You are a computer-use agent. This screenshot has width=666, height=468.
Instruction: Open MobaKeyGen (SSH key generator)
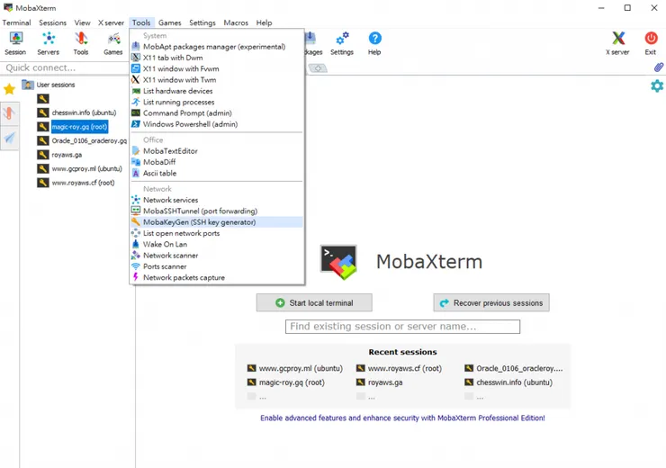pyautogui.click(x=217, y=222)
